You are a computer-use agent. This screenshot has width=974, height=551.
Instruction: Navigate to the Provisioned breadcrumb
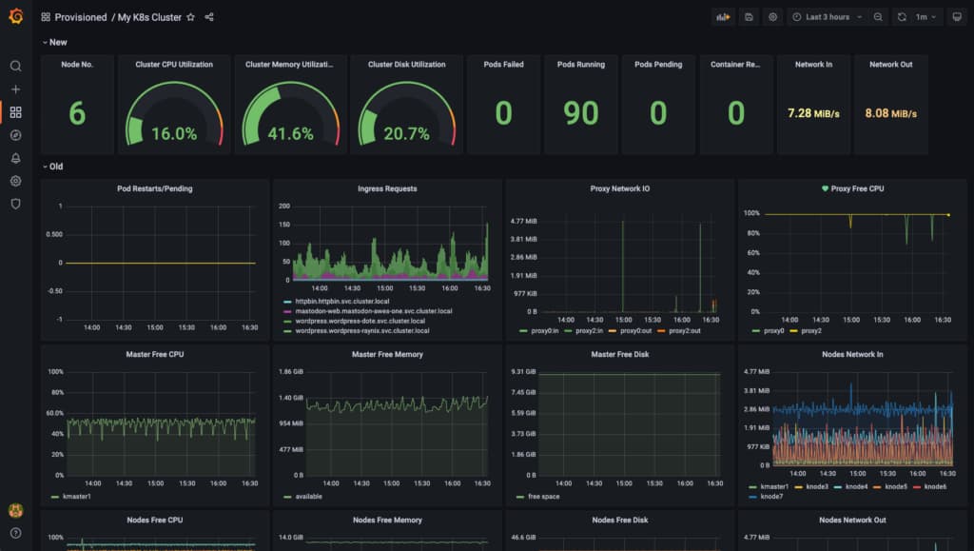click(80, 16)
